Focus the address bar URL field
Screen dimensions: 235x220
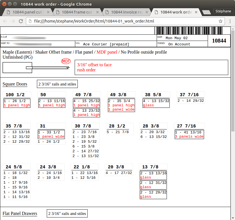[x=124, y=21]
